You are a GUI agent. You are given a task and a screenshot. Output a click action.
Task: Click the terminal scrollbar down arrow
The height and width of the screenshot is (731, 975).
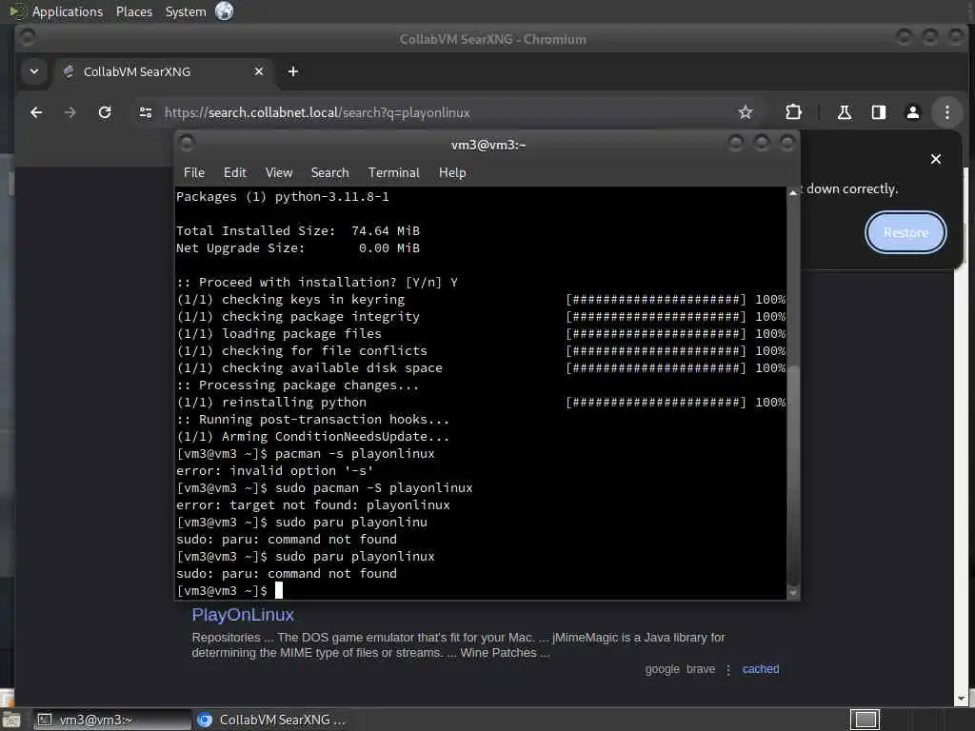(793, 593)
